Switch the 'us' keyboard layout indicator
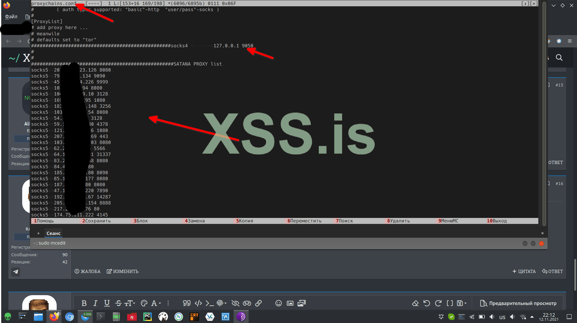 click(x=502, y=317)
